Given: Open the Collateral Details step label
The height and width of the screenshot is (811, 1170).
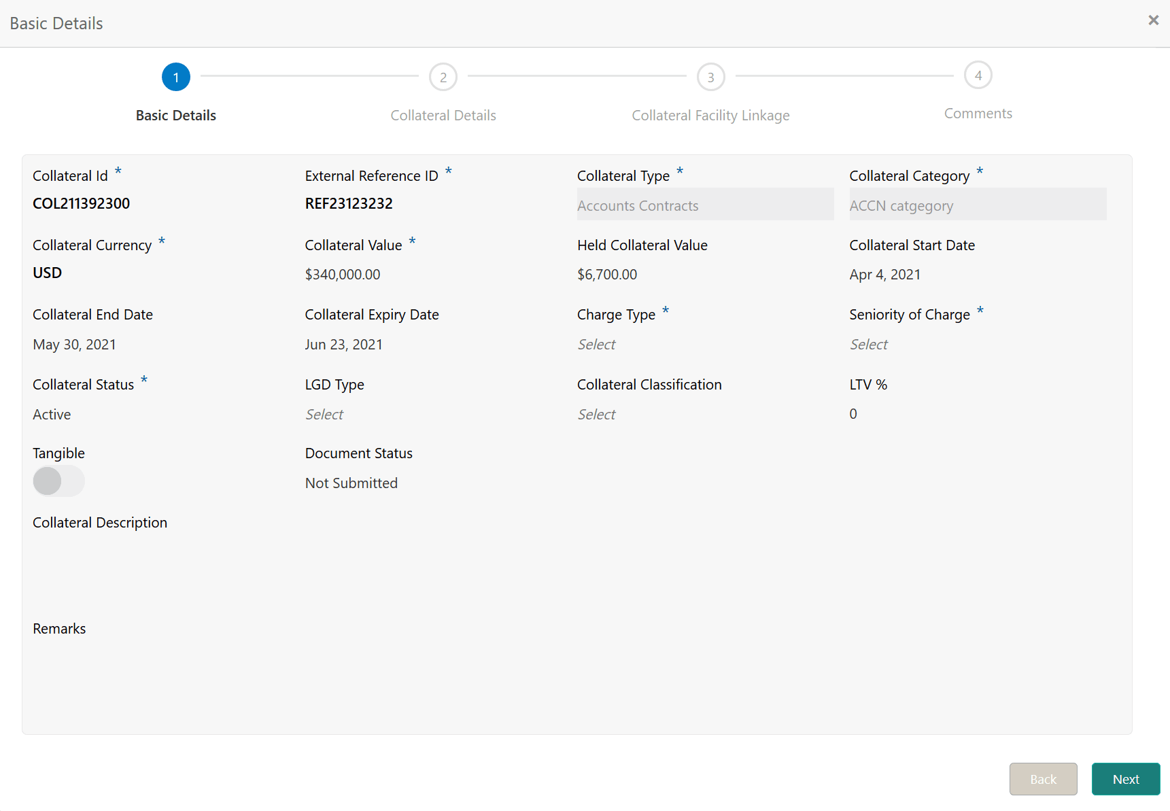Looking at the screenshot, I should coord(443,116).
